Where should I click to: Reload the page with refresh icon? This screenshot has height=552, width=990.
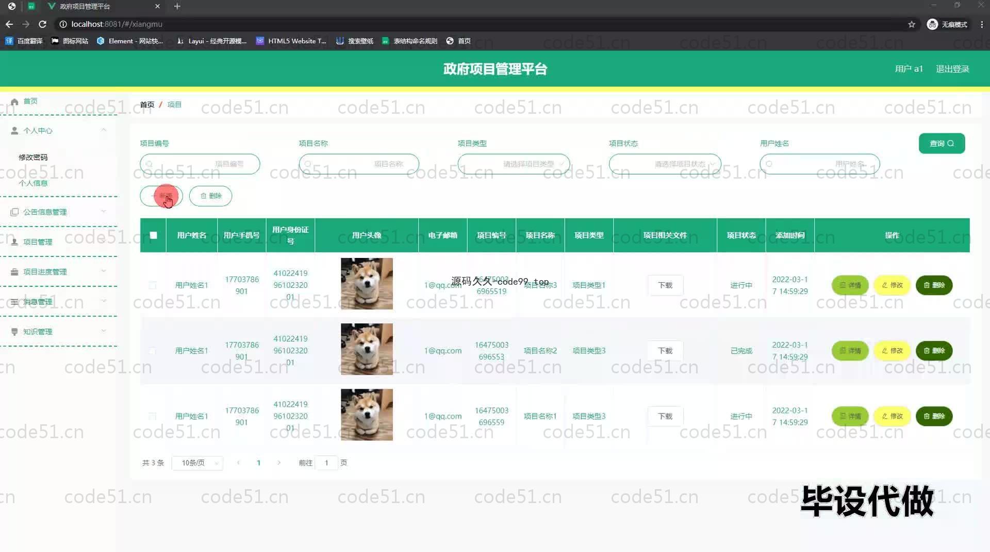pos(43,24)
